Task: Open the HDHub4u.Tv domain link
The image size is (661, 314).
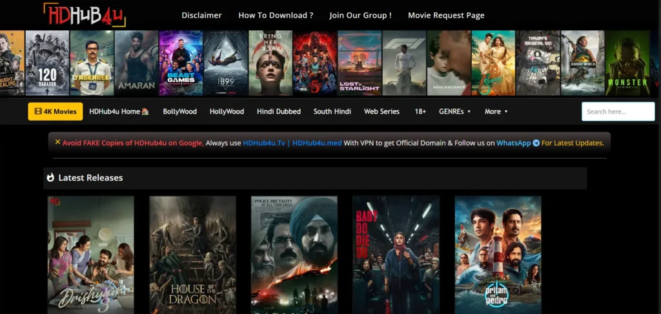Action: [265, 143]
